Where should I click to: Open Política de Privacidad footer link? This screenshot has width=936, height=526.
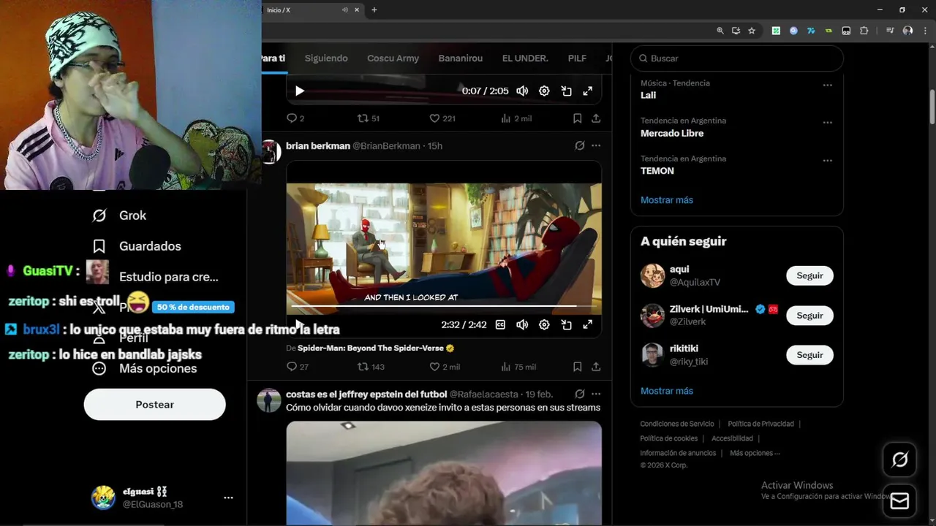760,424
